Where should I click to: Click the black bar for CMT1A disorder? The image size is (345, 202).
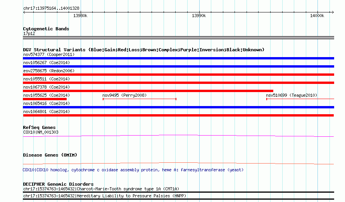[x=178, y=192]
